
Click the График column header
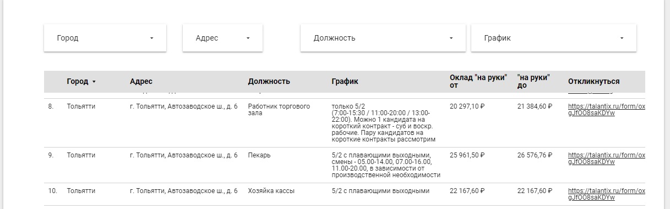click(345, 81)
